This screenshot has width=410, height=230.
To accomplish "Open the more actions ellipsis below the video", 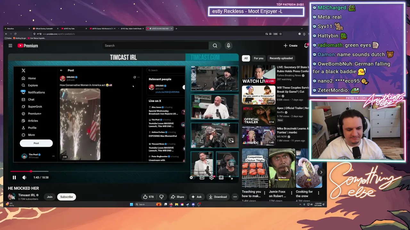I will coord(235,197).
